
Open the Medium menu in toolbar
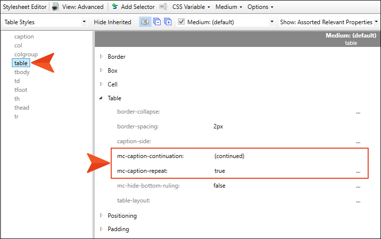tap(229, 7)
